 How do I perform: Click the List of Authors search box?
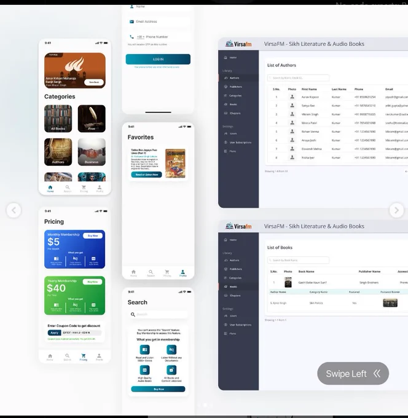coord(298,78)
